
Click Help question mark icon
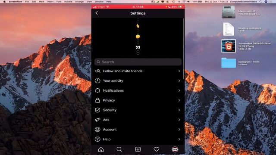pos(97,139)
